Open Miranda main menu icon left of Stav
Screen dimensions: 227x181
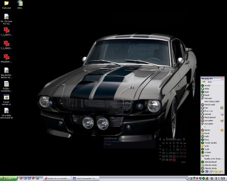coord(204,82)
